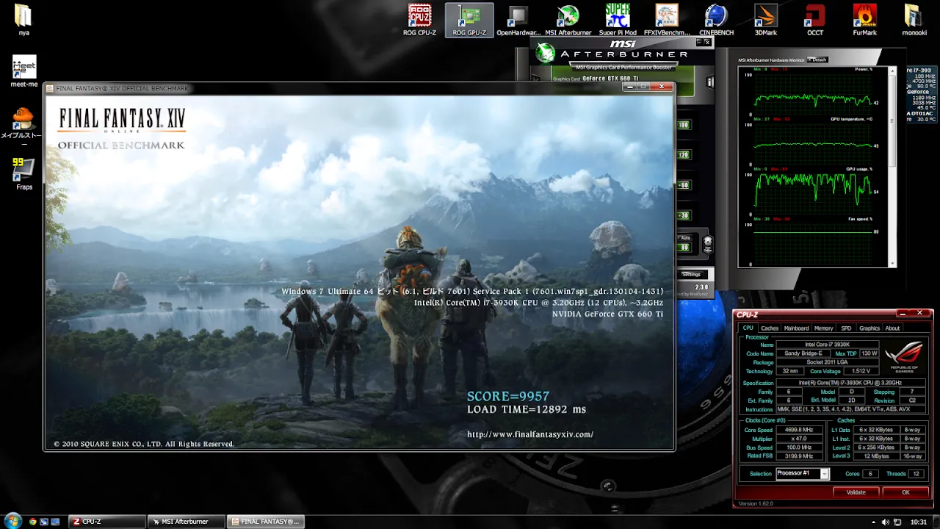Open the Memory tab in CPU-Z

point(823,328)
